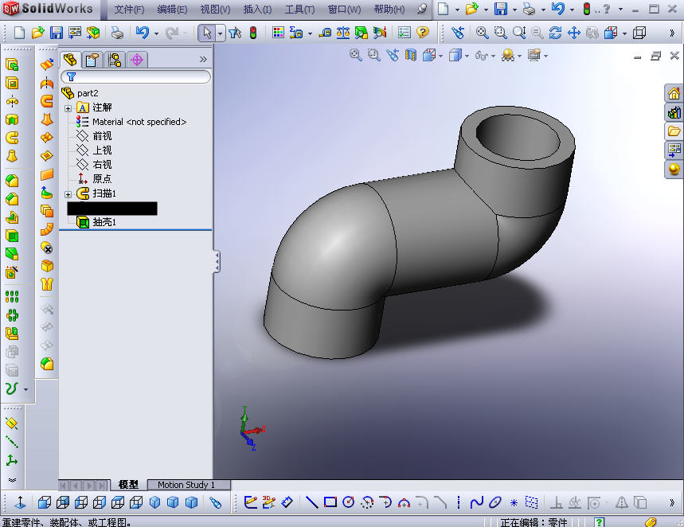
Task: Toggle the feature tree panel collapse handle
Action: [217, 261]
